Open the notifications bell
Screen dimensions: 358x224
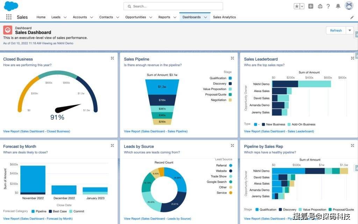click(338, 6)
